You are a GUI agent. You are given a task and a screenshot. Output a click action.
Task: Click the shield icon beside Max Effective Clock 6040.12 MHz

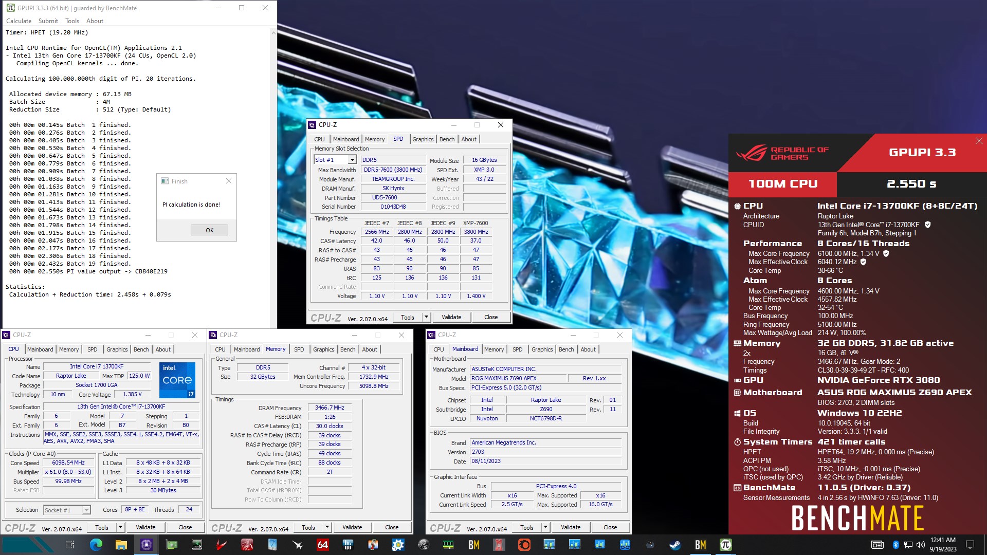(x=863, y=262)
